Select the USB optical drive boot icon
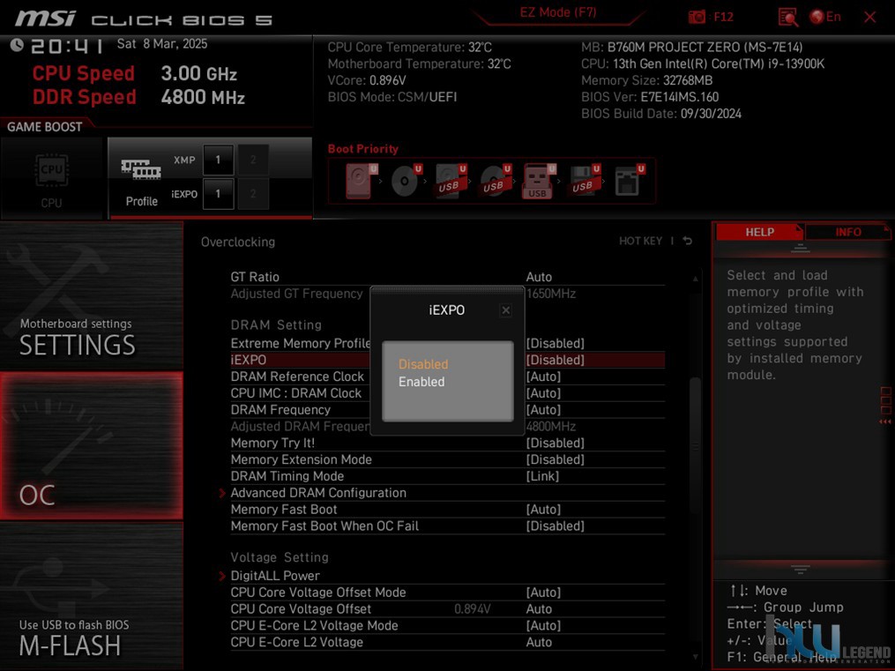Viewport: 895px width, 671px height. pos(495,181)
